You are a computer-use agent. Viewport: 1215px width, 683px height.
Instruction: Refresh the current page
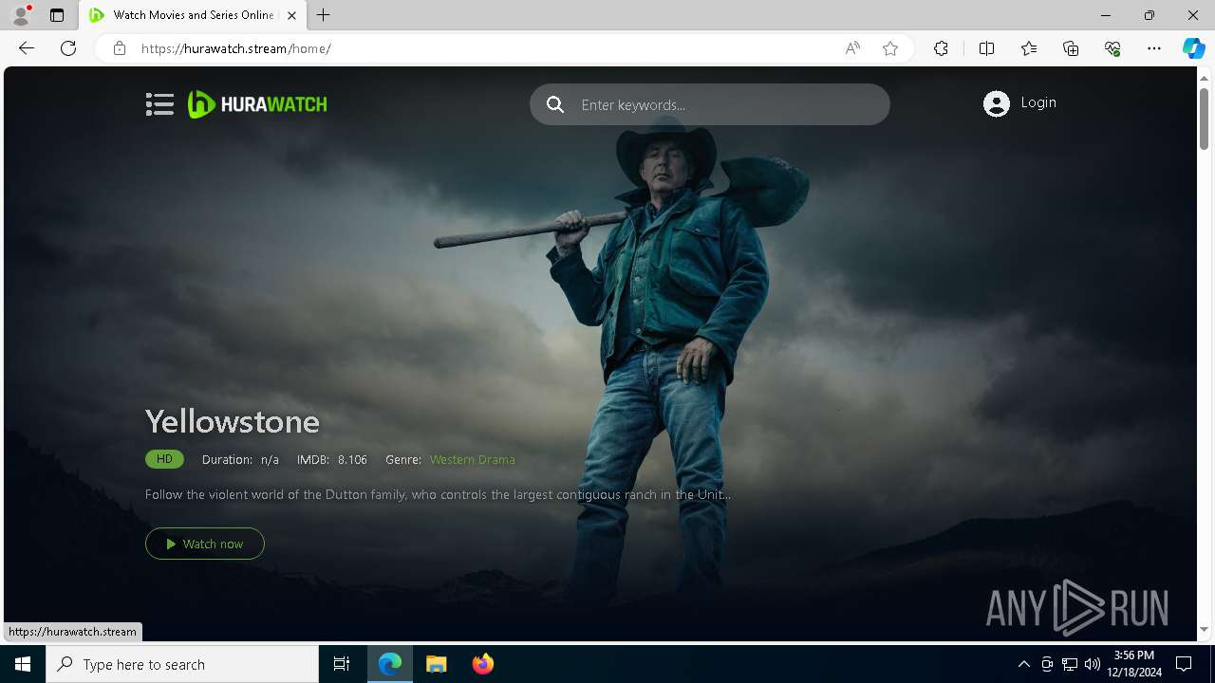[x=68, y=48]
